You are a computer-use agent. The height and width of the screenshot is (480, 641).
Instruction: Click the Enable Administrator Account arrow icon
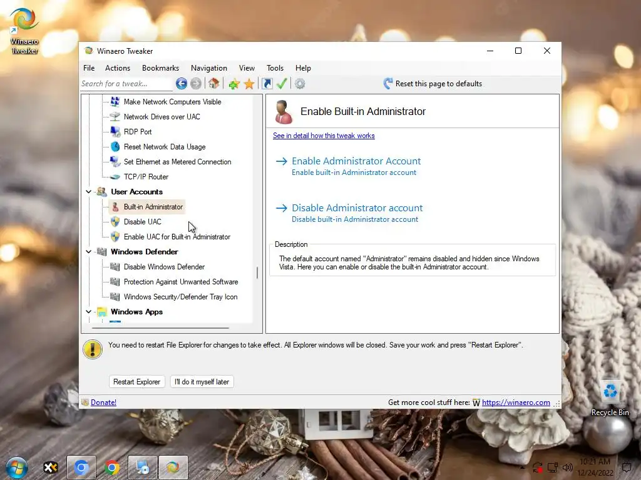click(x=281, y=161)
